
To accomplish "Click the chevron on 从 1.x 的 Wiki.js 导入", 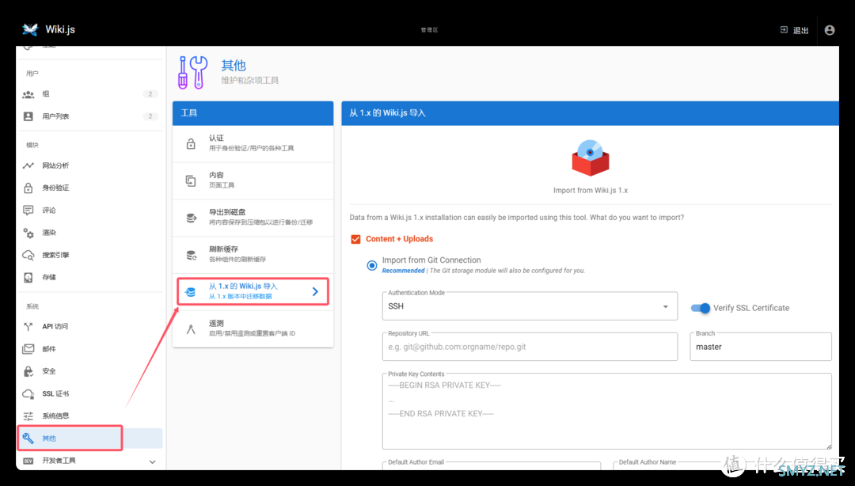I will (x=315, y=292).
